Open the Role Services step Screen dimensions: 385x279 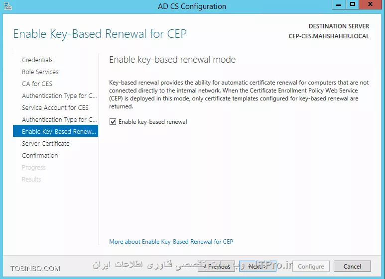(x=40, y=72)
